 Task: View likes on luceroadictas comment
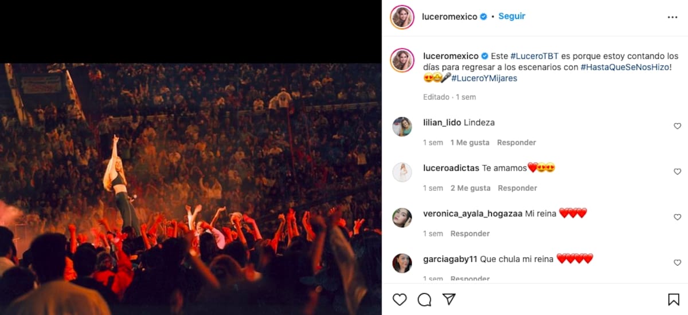(x=471, y=188)
